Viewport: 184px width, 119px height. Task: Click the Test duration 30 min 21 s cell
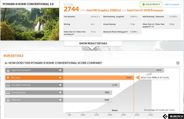click(x=83, y=18)
